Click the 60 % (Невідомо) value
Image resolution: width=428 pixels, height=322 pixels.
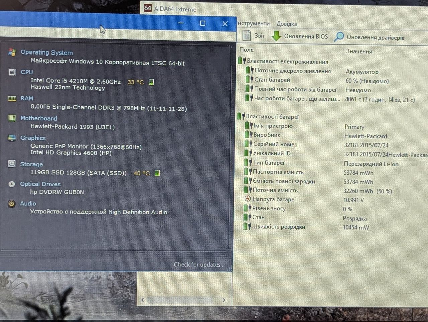367,81
